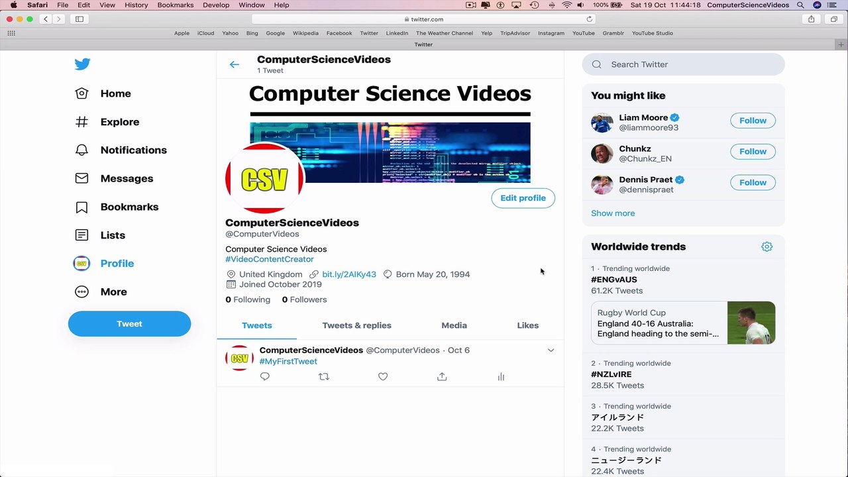This screenshot has width=848, height=477.
Task: Open the Wi-Fi status menu
Action: (x=567, y=5)
